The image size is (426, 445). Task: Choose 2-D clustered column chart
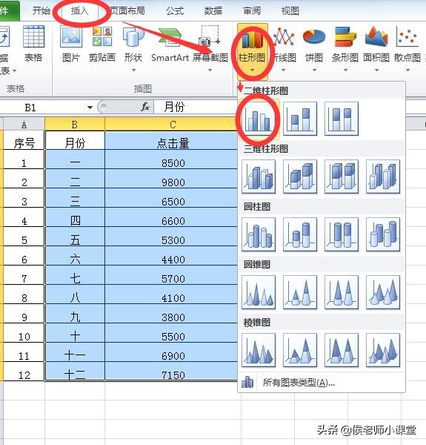tap(259, 119)
